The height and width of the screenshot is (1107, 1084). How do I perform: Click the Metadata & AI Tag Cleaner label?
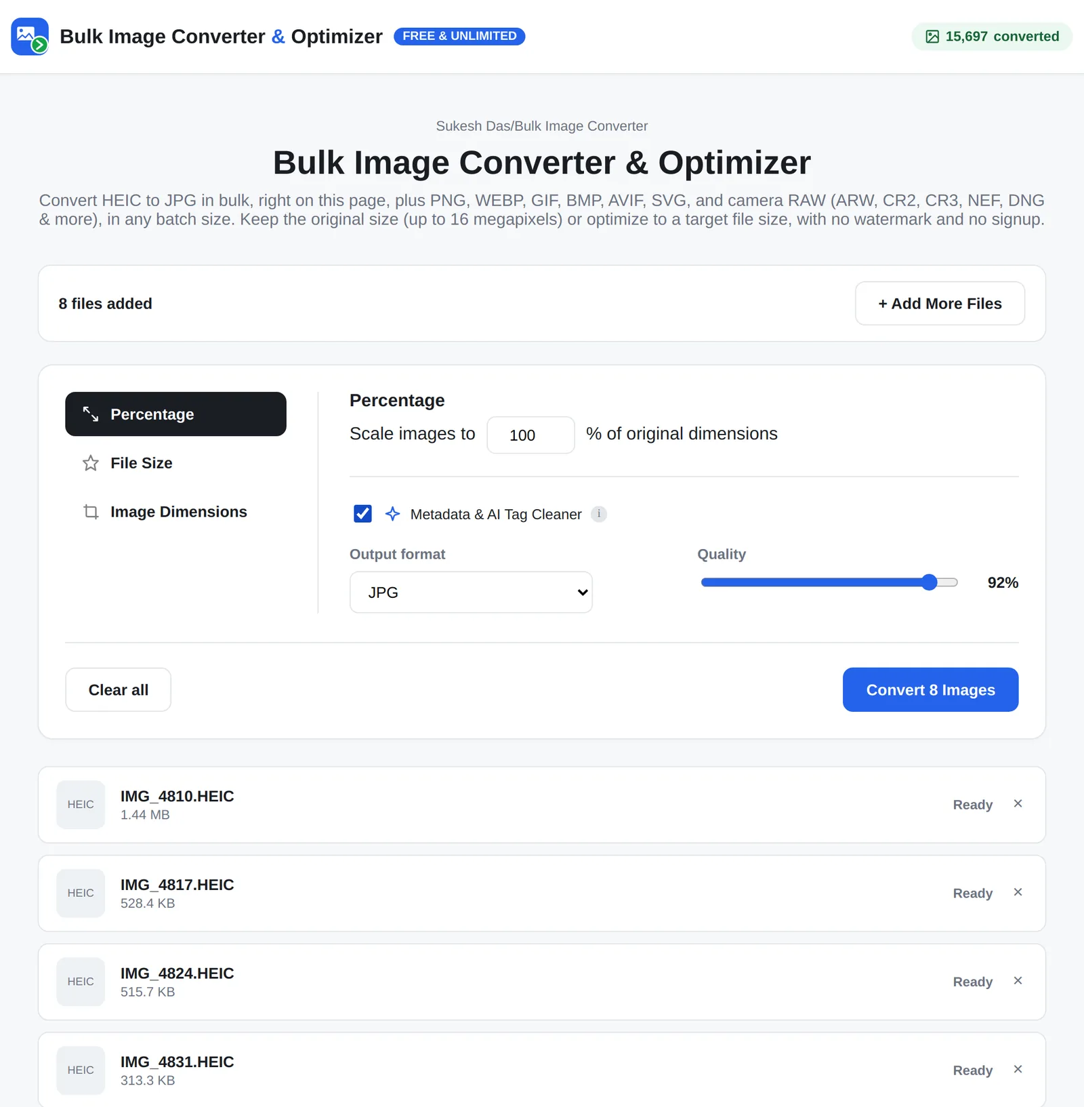tap(496, 515)
